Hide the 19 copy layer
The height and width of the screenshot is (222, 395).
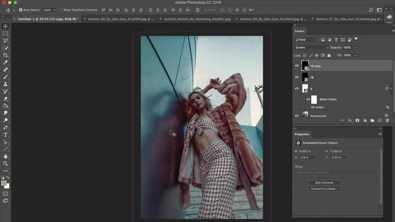click(x=297, y=66)
